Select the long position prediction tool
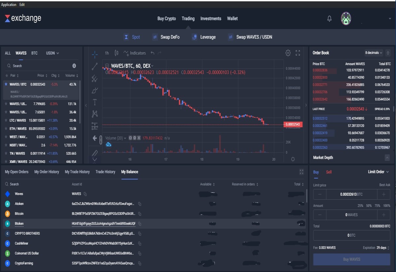Screen dimensions: 396x272 tap(95, 126)
